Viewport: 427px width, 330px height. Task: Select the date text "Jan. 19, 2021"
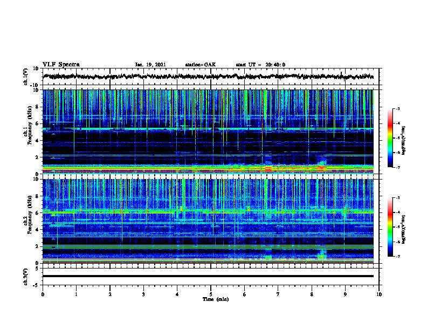150,65
